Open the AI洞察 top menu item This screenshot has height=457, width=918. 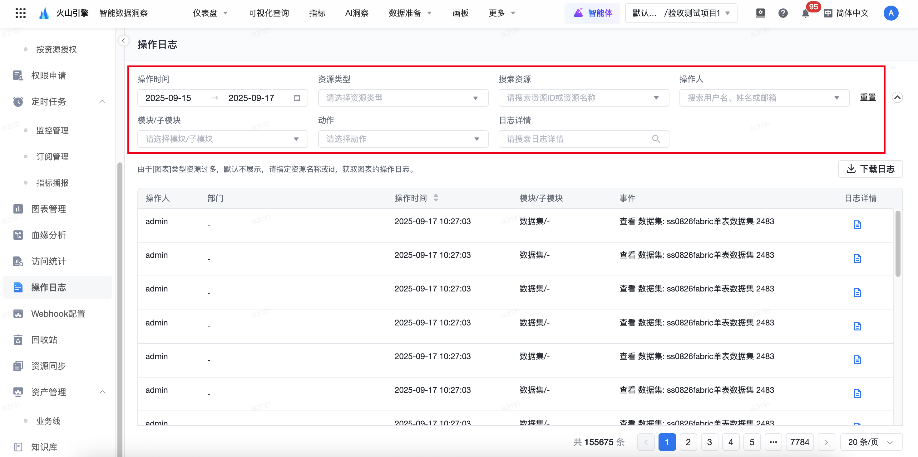356,13
